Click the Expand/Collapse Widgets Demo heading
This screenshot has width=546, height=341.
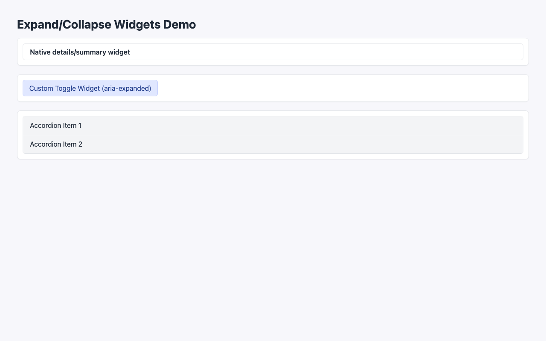click(x=106, y=24)
